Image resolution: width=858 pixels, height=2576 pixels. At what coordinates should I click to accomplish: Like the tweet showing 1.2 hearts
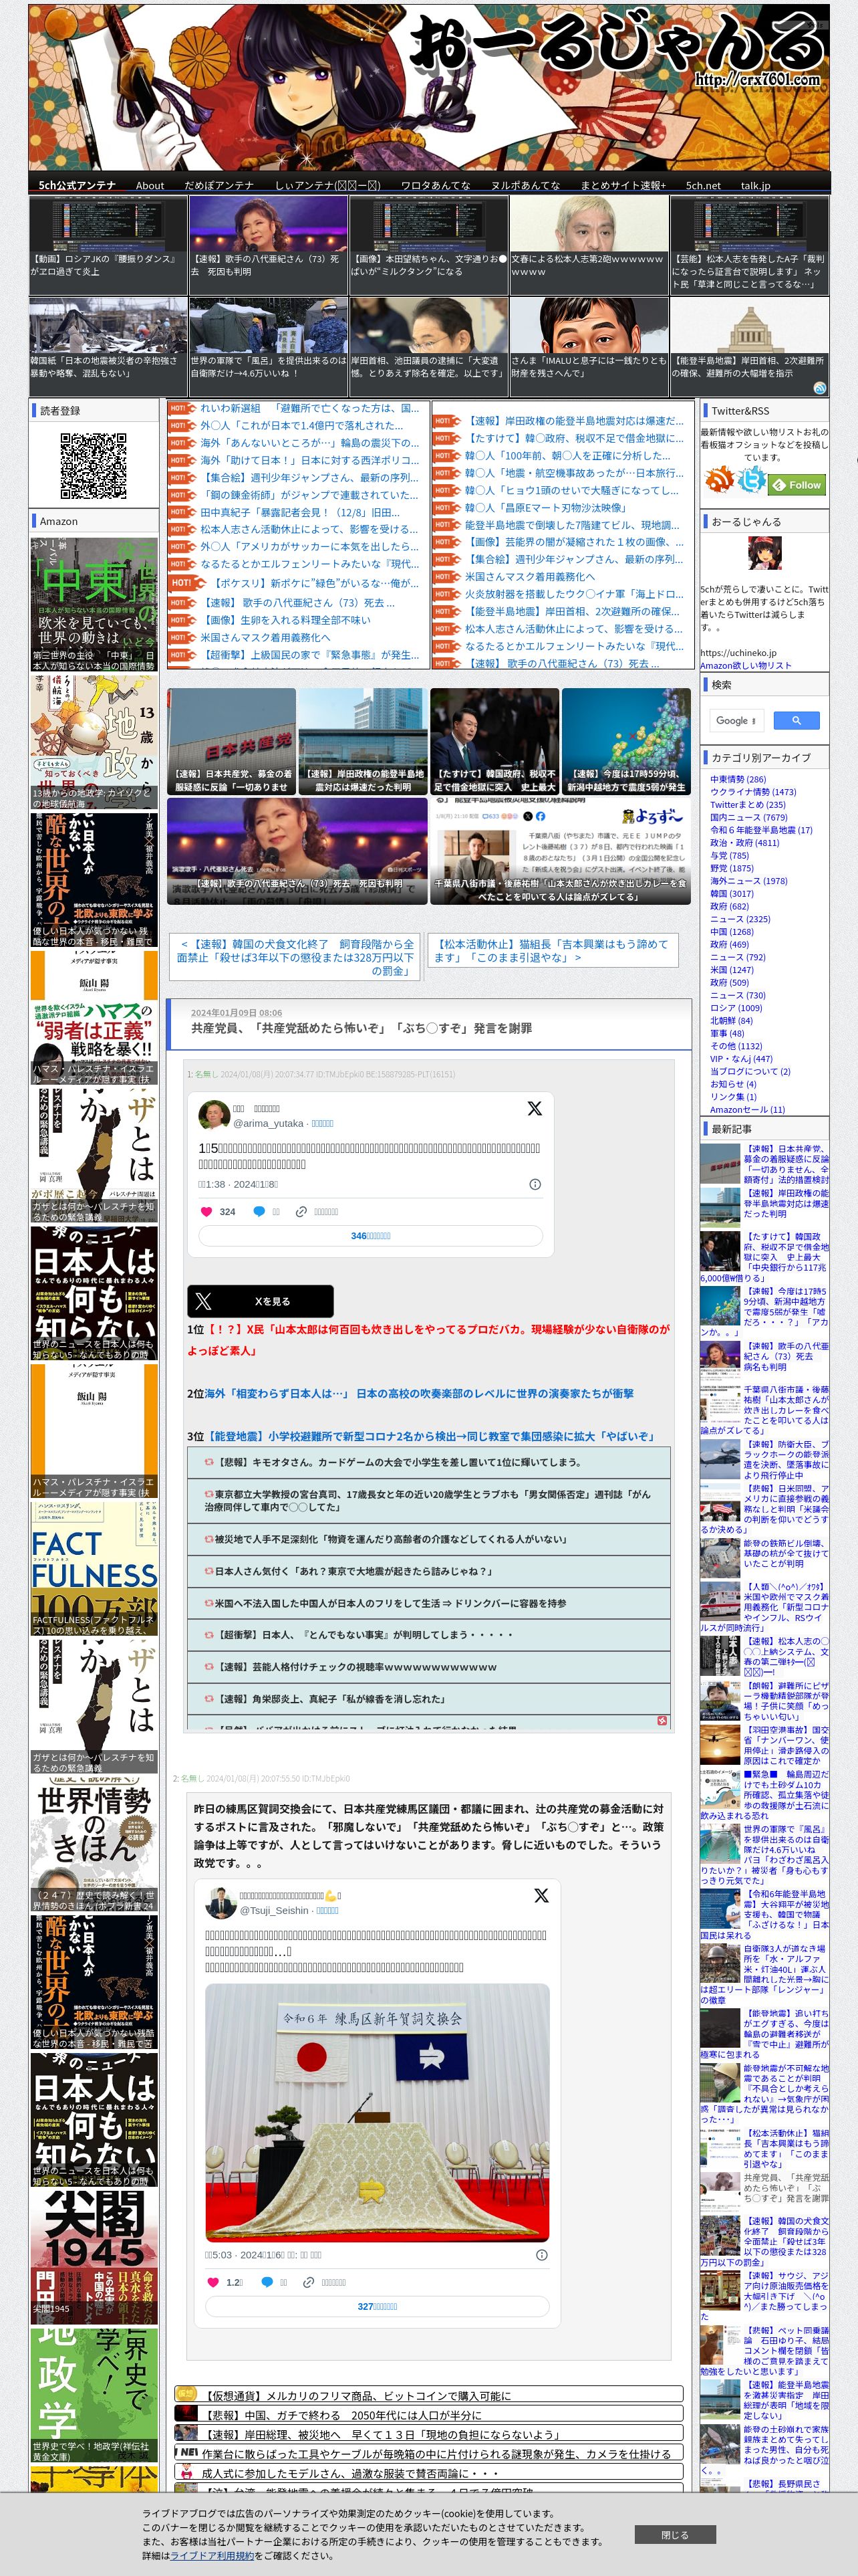[212, 2282]
